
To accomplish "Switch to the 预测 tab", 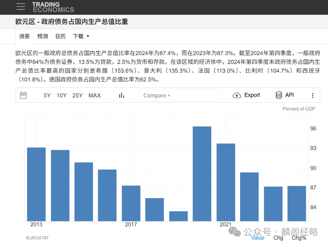I will [x=42, y=36].
